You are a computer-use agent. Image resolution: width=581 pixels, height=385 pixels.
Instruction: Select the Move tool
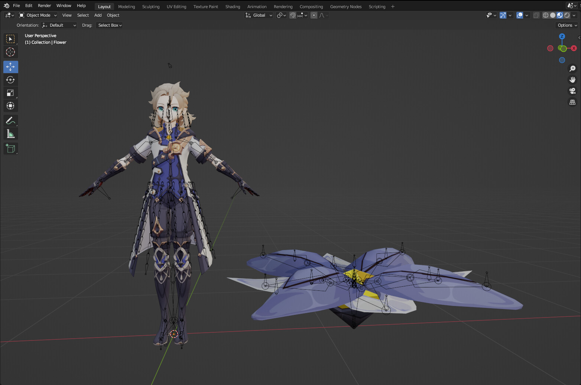(x=10, y=67)
